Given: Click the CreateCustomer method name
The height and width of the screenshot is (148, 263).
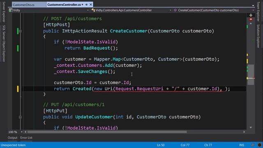Looking at the screenshot, I should tap(129, 31).
